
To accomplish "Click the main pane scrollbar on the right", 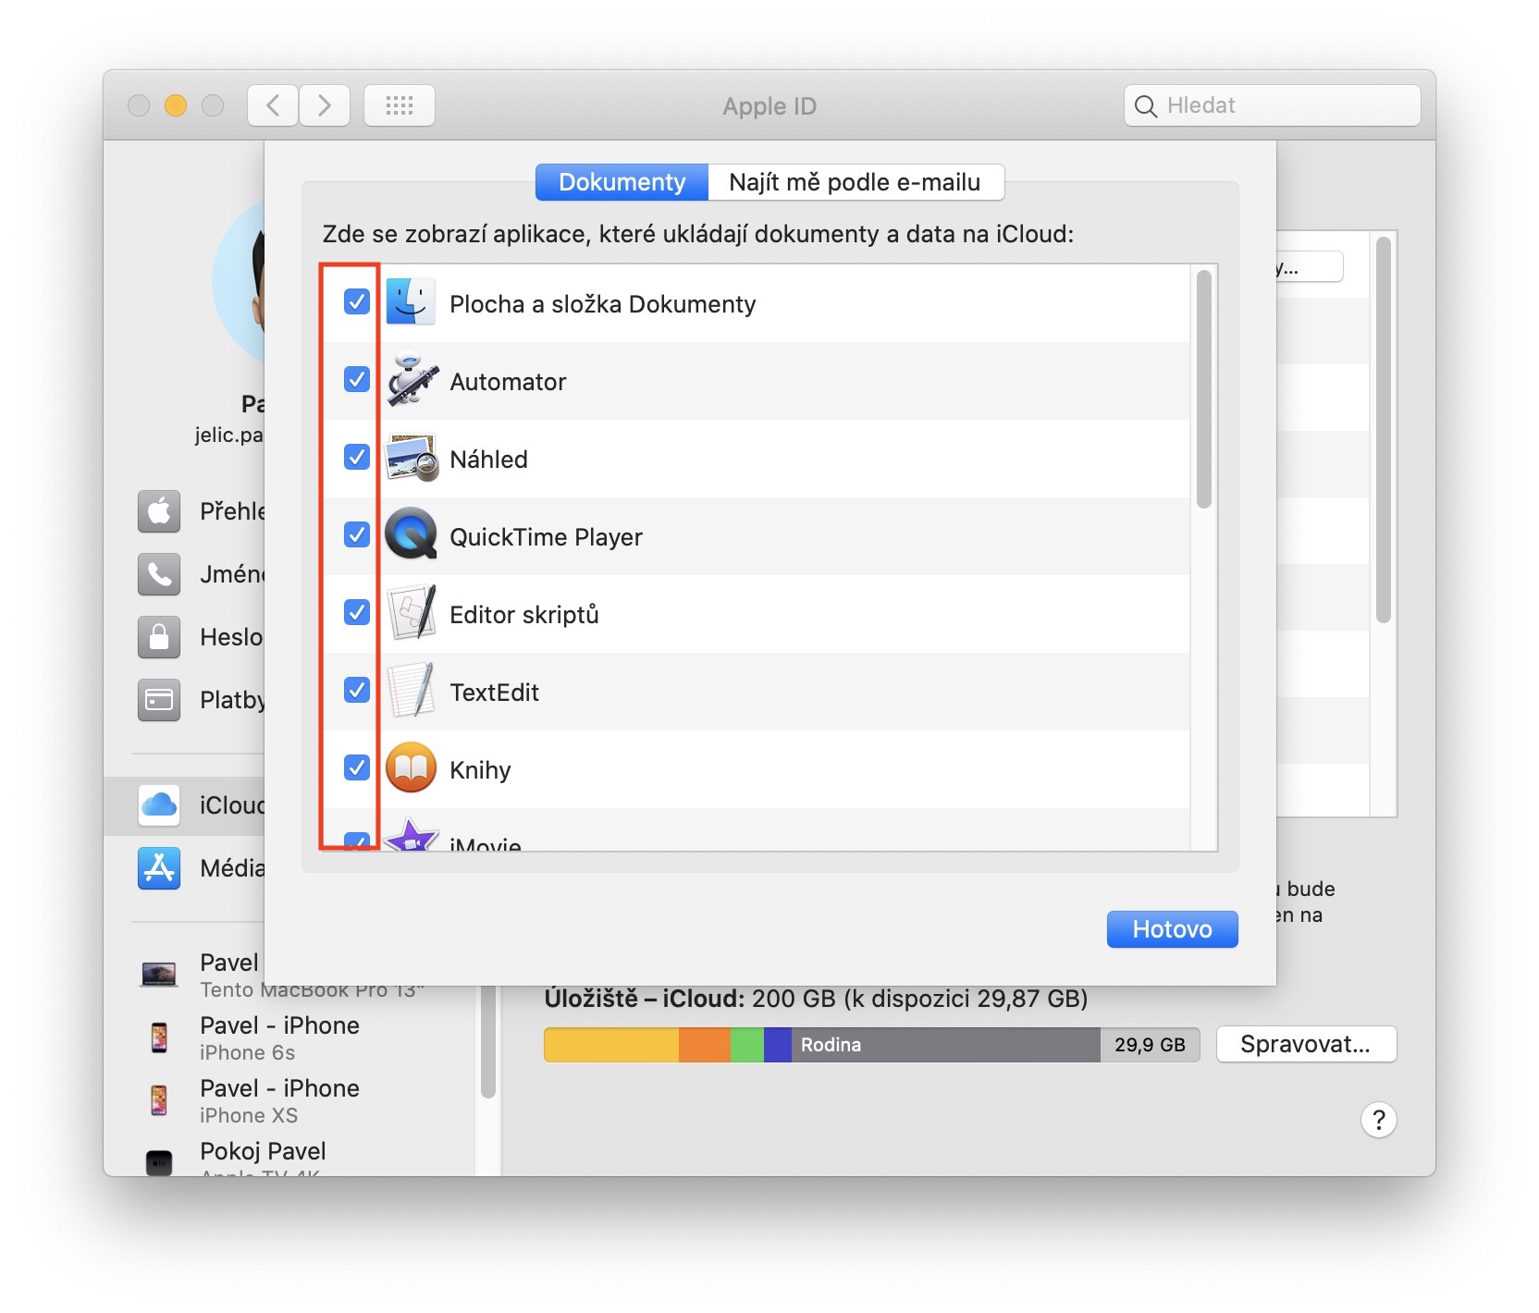I will [x=1383, y=430].
